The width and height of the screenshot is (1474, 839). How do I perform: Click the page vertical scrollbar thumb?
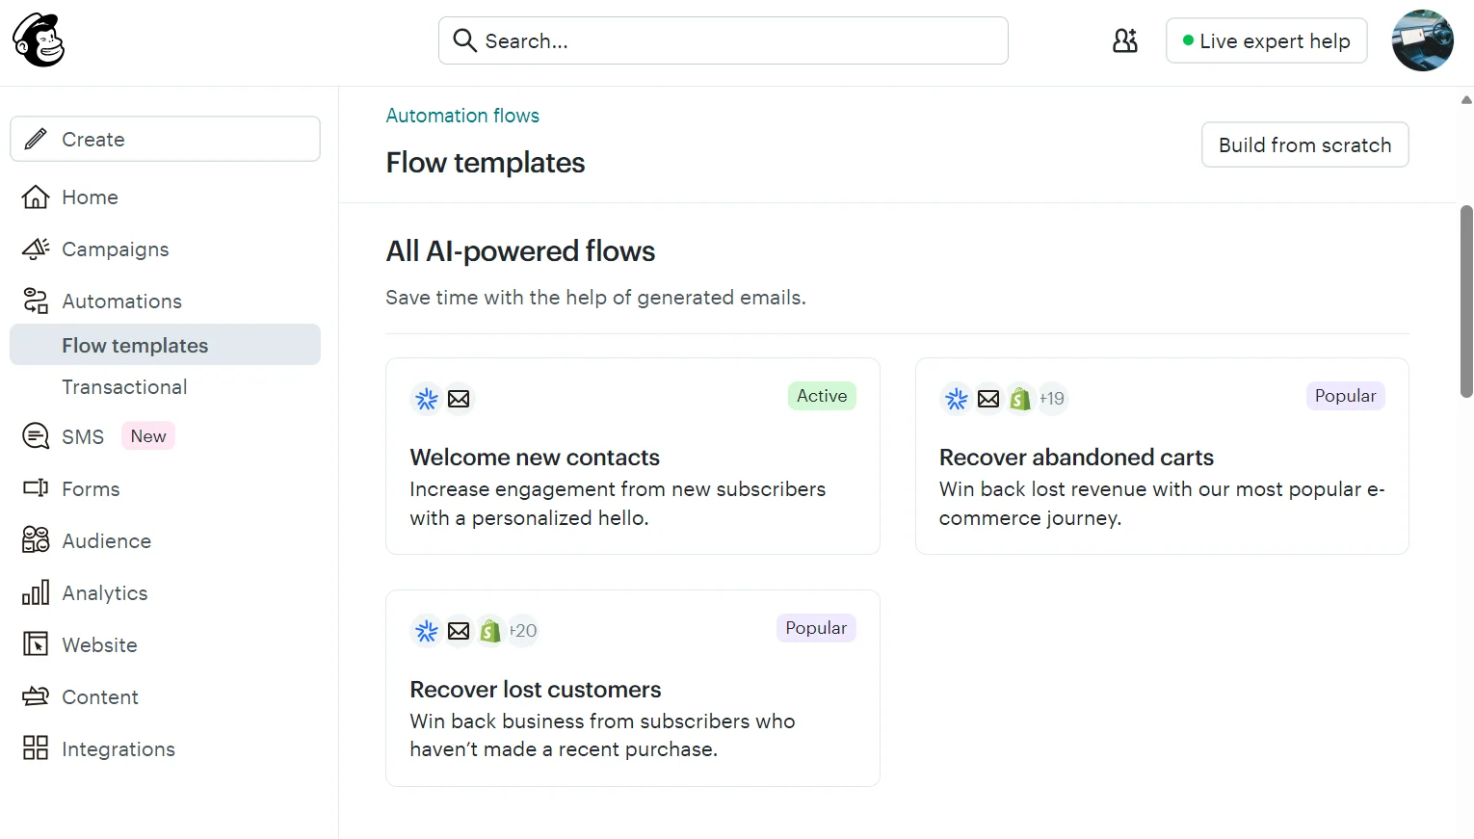tap(1466, 302)
